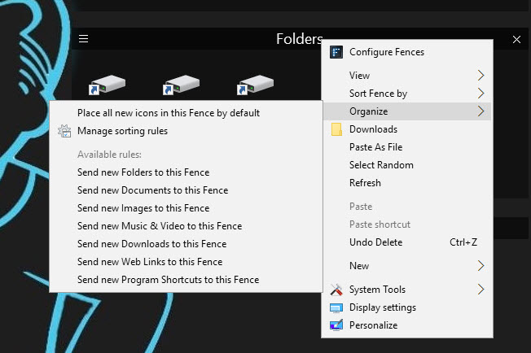Expand the View submenu arrow
The width and height of the screenshot is (531, 353).
[x=481, y=76]
